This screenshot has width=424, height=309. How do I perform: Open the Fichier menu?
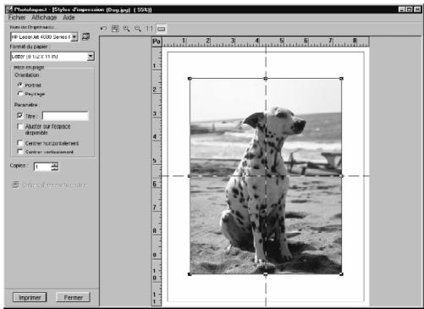coord(17,18)
